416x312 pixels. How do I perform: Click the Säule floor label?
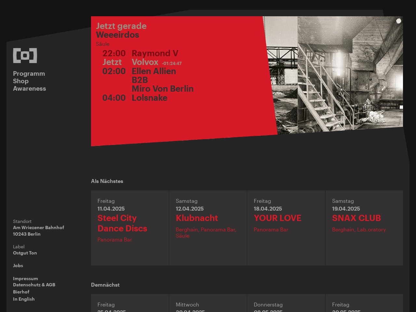(x=103, y=44)
